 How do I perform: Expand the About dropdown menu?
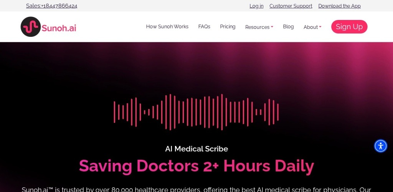pyautogui.click(x=312, y=27)
